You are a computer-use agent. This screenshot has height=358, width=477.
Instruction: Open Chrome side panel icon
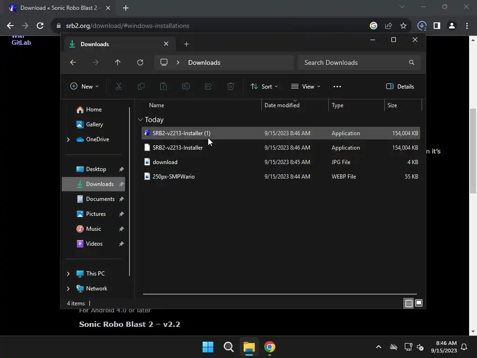(x=437, y=26)
